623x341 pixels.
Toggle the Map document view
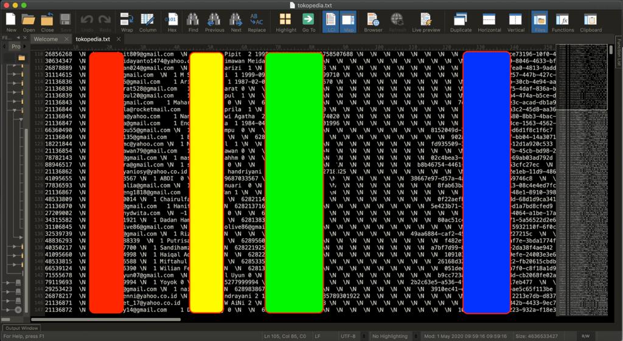click(349, 21)
